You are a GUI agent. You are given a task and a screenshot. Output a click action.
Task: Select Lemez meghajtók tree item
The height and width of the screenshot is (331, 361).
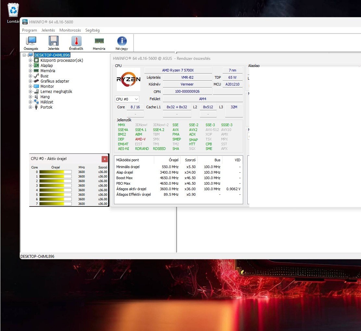click(56, 92)
